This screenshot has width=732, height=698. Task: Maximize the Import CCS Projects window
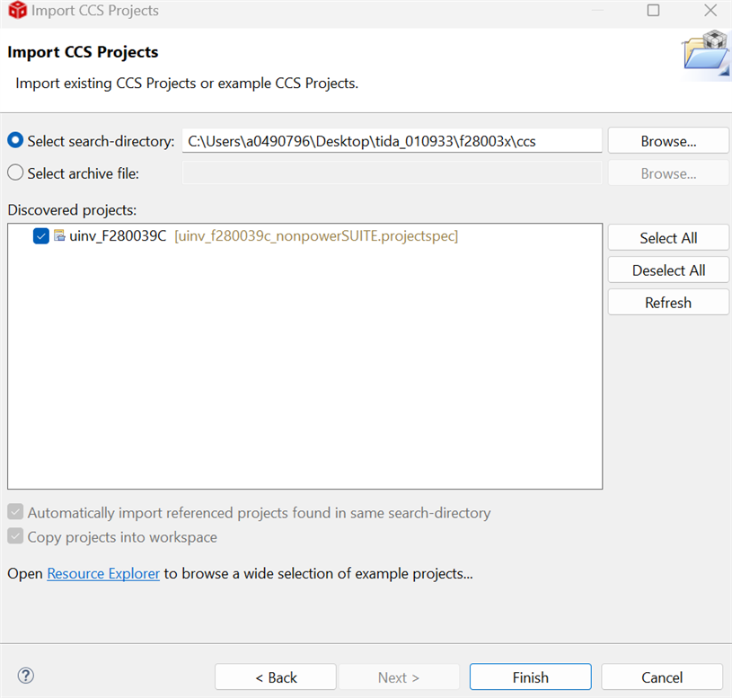click(653, 10)
